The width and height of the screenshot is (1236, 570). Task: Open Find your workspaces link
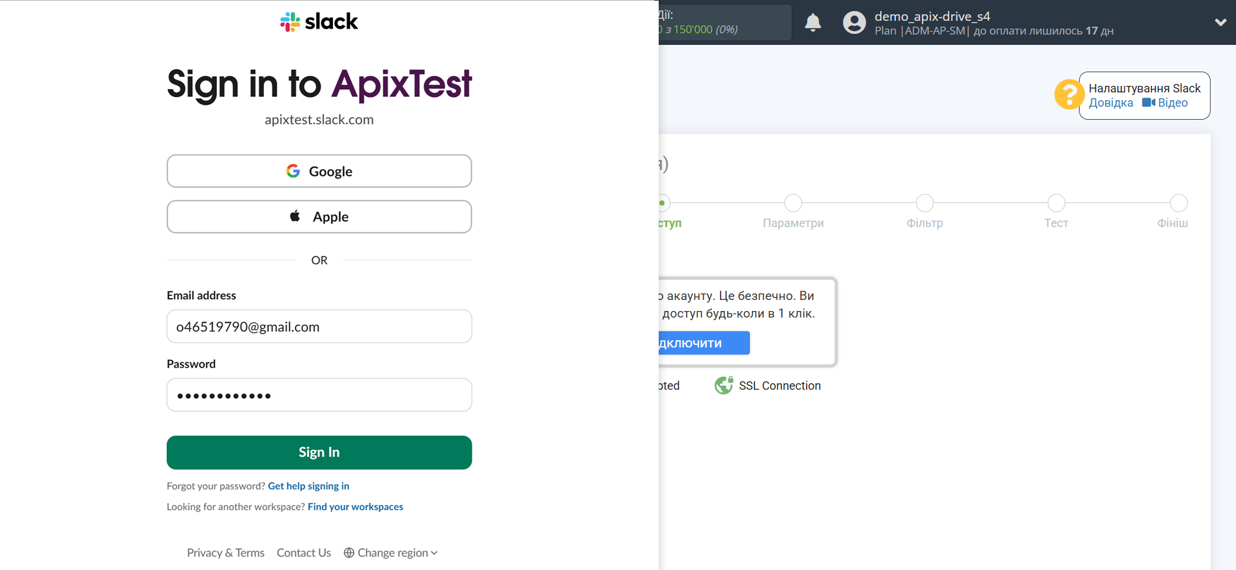point(355,507)
